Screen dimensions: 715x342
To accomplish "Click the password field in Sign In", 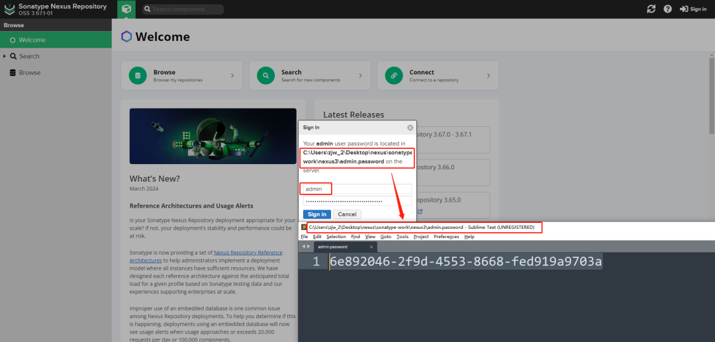I will click(x=358, y=201).
